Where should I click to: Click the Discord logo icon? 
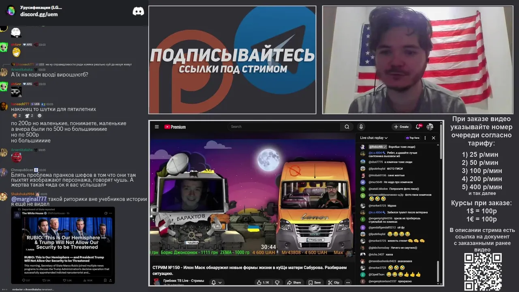(138, 11)
